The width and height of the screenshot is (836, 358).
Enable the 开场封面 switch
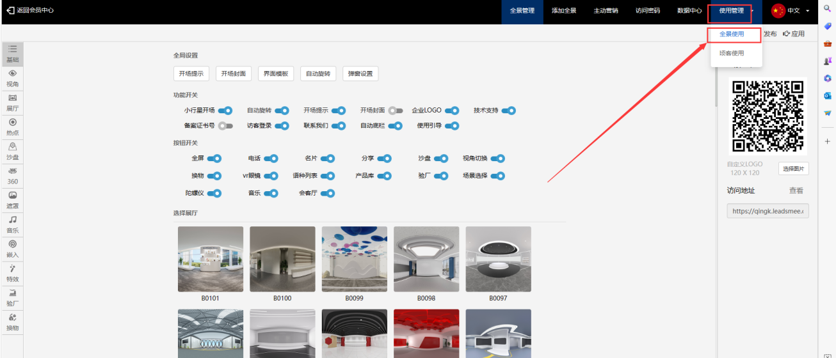396,111
